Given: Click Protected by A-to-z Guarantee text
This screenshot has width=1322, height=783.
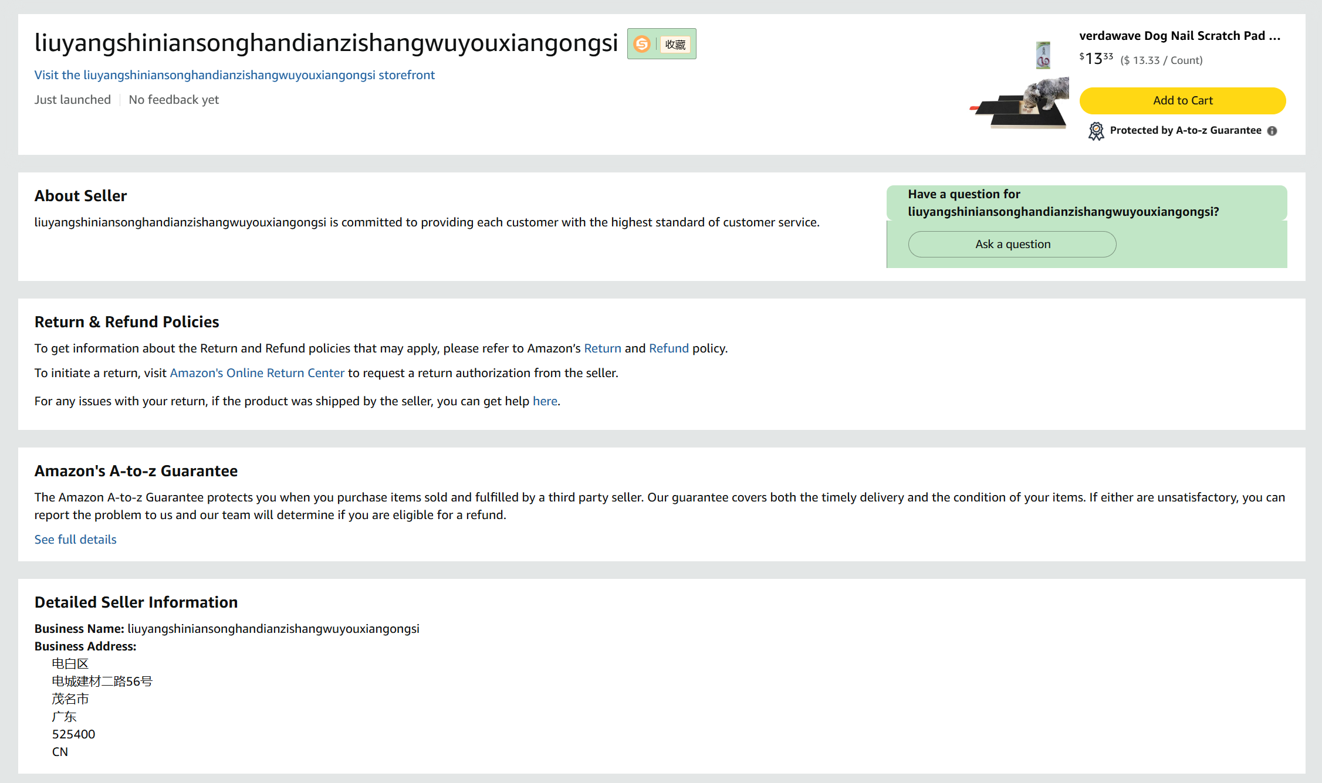Looking at the screenshot, I should 1185,130.
